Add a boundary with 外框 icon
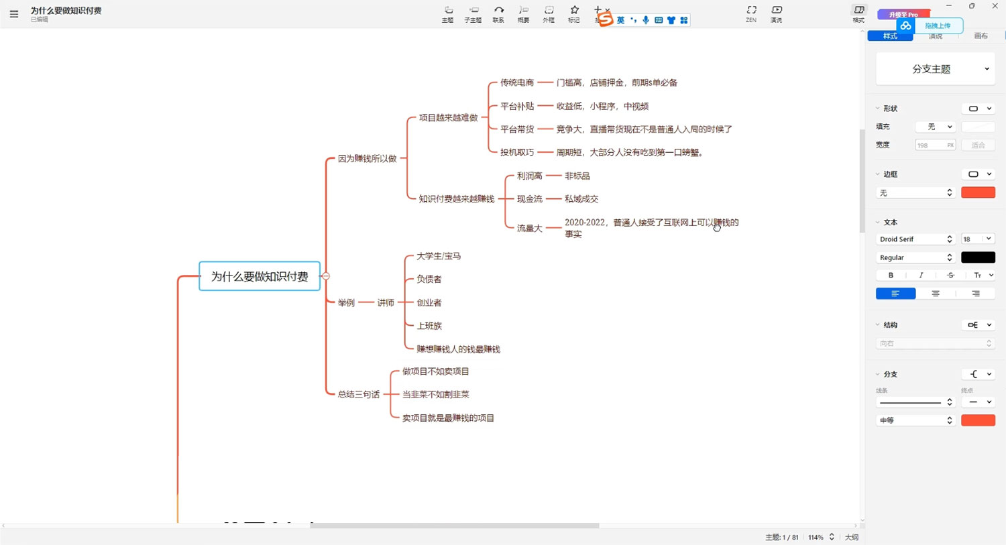Screen dimensions: 1006x545 click(x=549, y=13)
